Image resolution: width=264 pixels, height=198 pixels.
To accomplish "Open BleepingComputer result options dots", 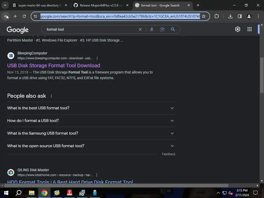I will (97, 58).
